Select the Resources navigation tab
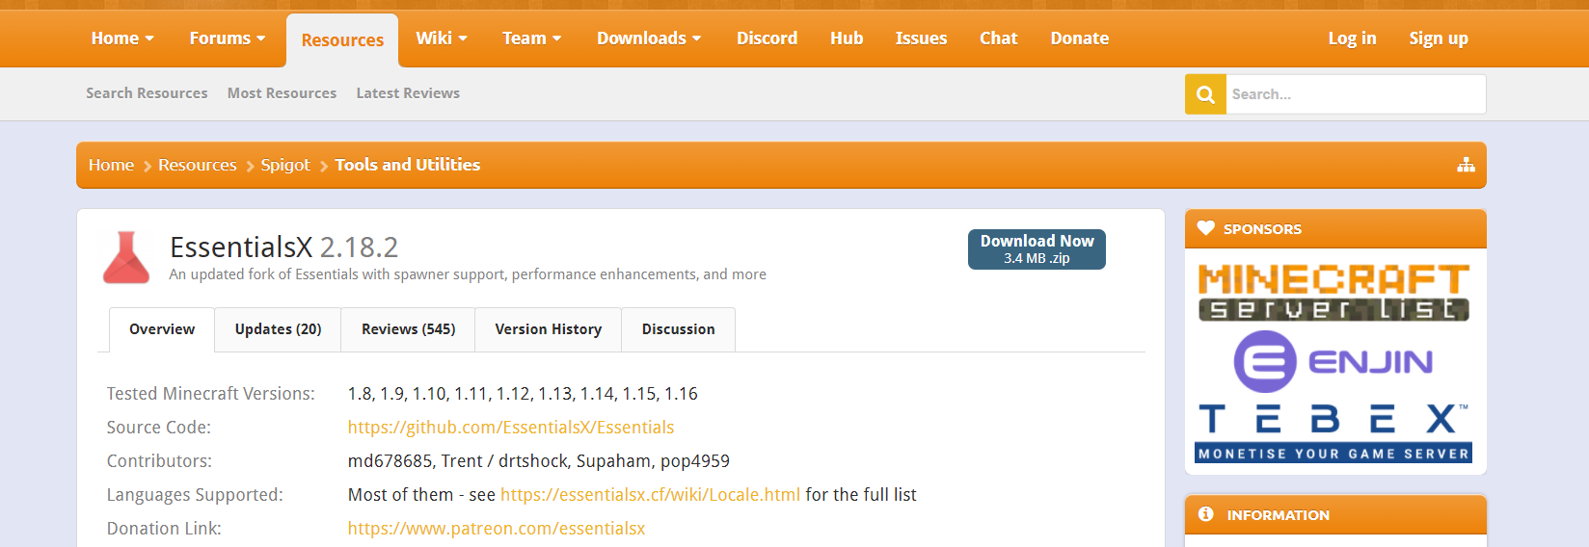This screenshot has width=1589, height=547. point(342,40)
